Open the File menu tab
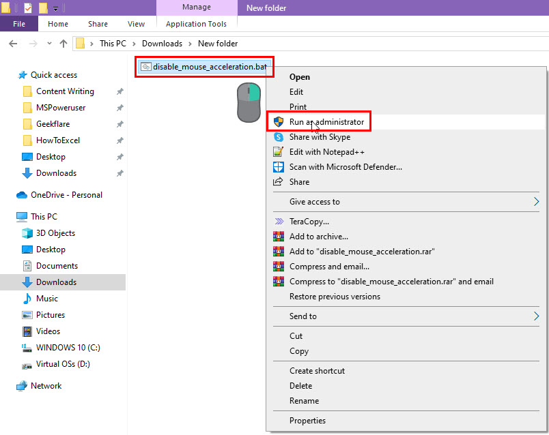Screen dimensions: 549x435 (19, 24)
